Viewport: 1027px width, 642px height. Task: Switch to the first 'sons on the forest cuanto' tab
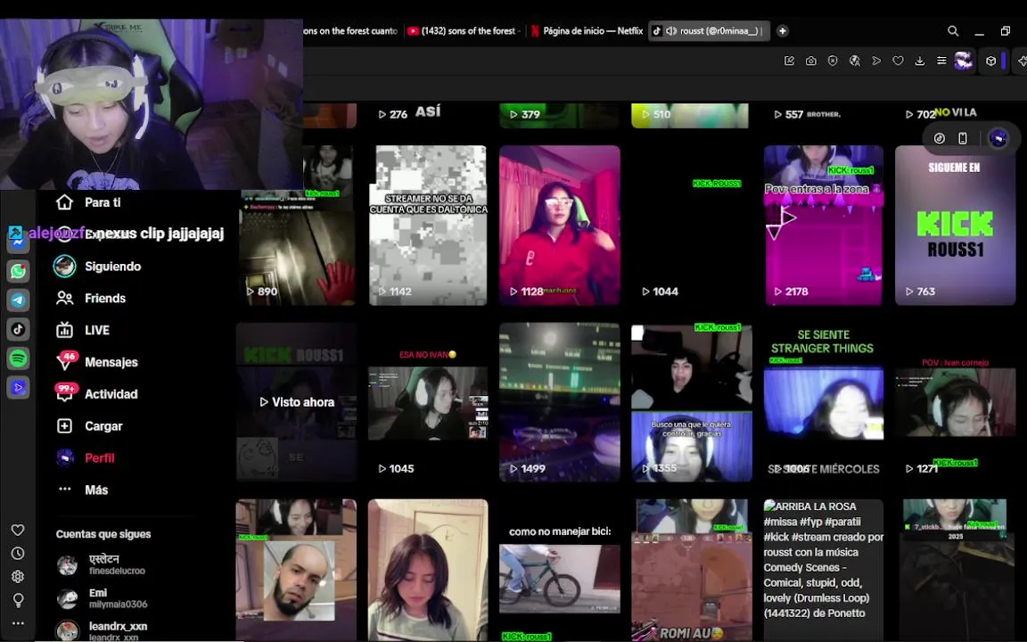pyautogui.click(x=350, y=31)
